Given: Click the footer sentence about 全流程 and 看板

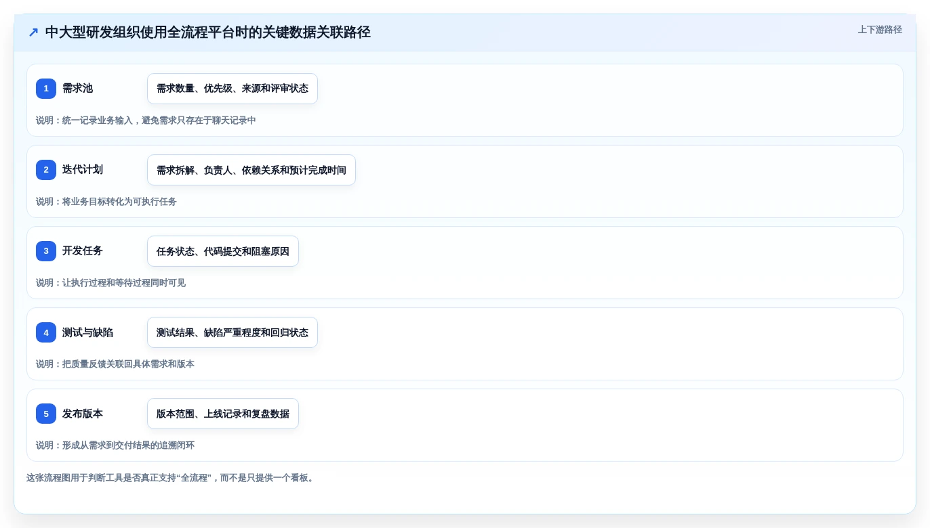Looking at the screenshot, I should [x=171, y=478].
